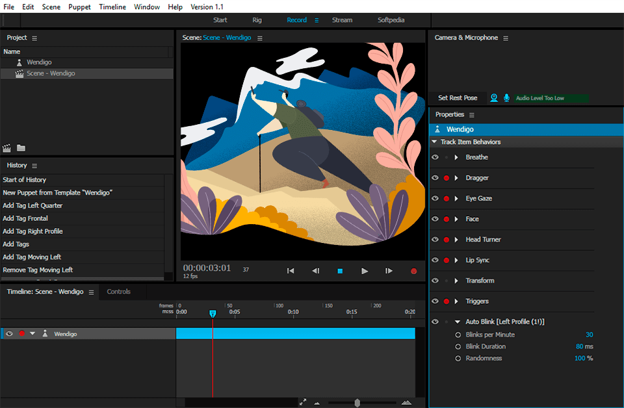The height and width of the screenshot is (408, 624).
Task: Adjust the timeline zoom slider handle
Action: click(358, 402)
